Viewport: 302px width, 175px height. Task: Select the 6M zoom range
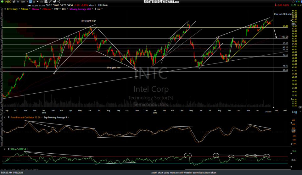click(x=14, y=170)
